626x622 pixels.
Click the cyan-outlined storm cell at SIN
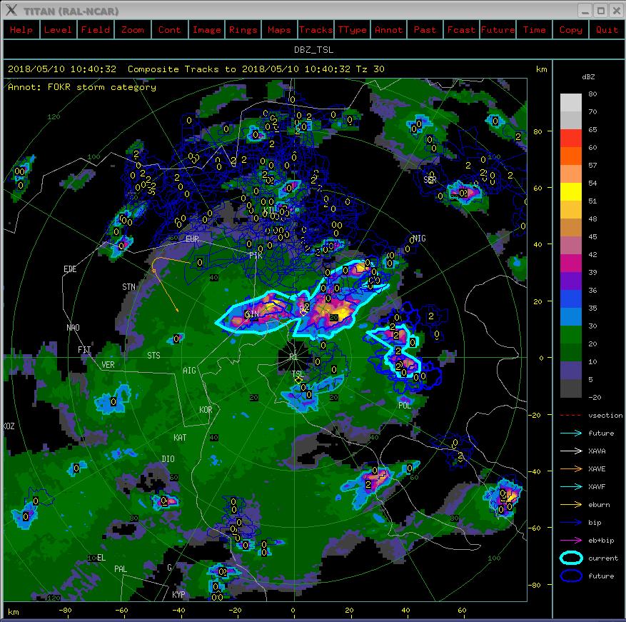(258, 313)
